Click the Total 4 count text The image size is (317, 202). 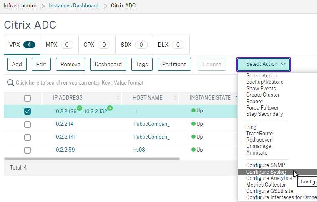18,167
